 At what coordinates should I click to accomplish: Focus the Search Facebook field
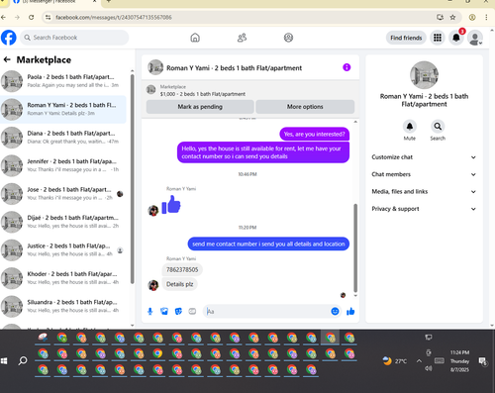74,38
